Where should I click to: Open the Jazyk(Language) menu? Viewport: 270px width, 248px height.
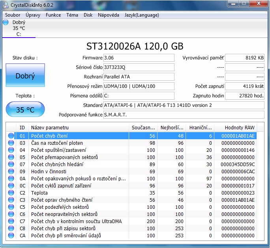[142, 15]
